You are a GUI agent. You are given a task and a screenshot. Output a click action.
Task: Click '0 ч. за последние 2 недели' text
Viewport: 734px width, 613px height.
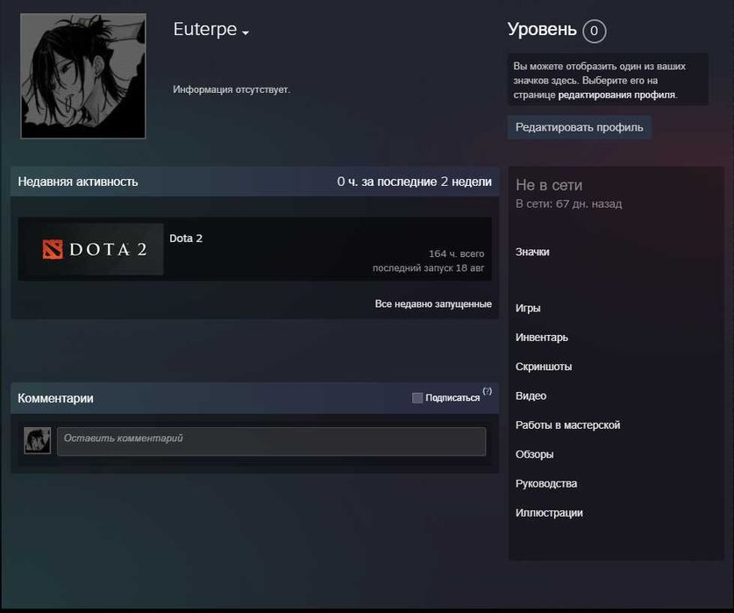tap(414, 182)
